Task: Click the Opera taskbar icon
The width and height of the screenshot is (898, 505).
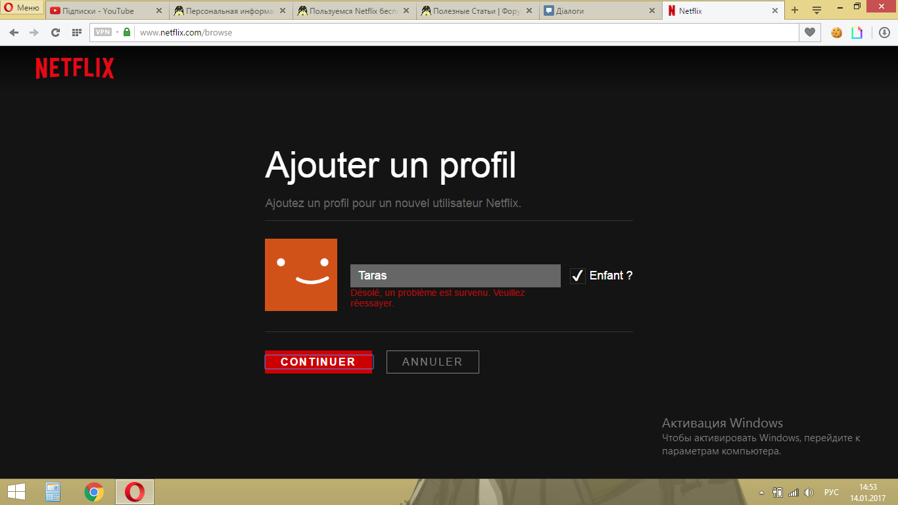Action: [135, 492]
